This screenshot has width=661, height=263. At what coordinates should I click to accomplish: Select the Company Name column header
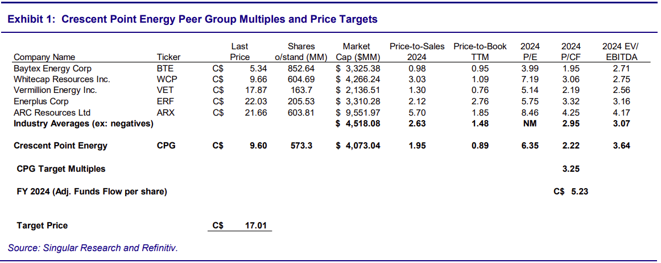pos(44,57)
